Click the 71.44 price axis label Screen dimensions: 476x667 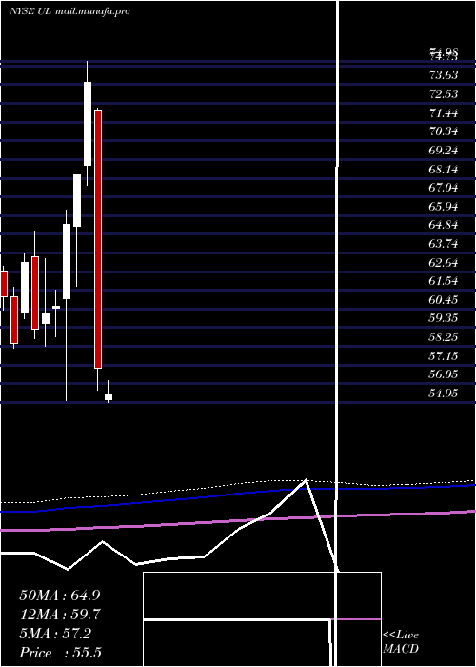tap(444, 113)
